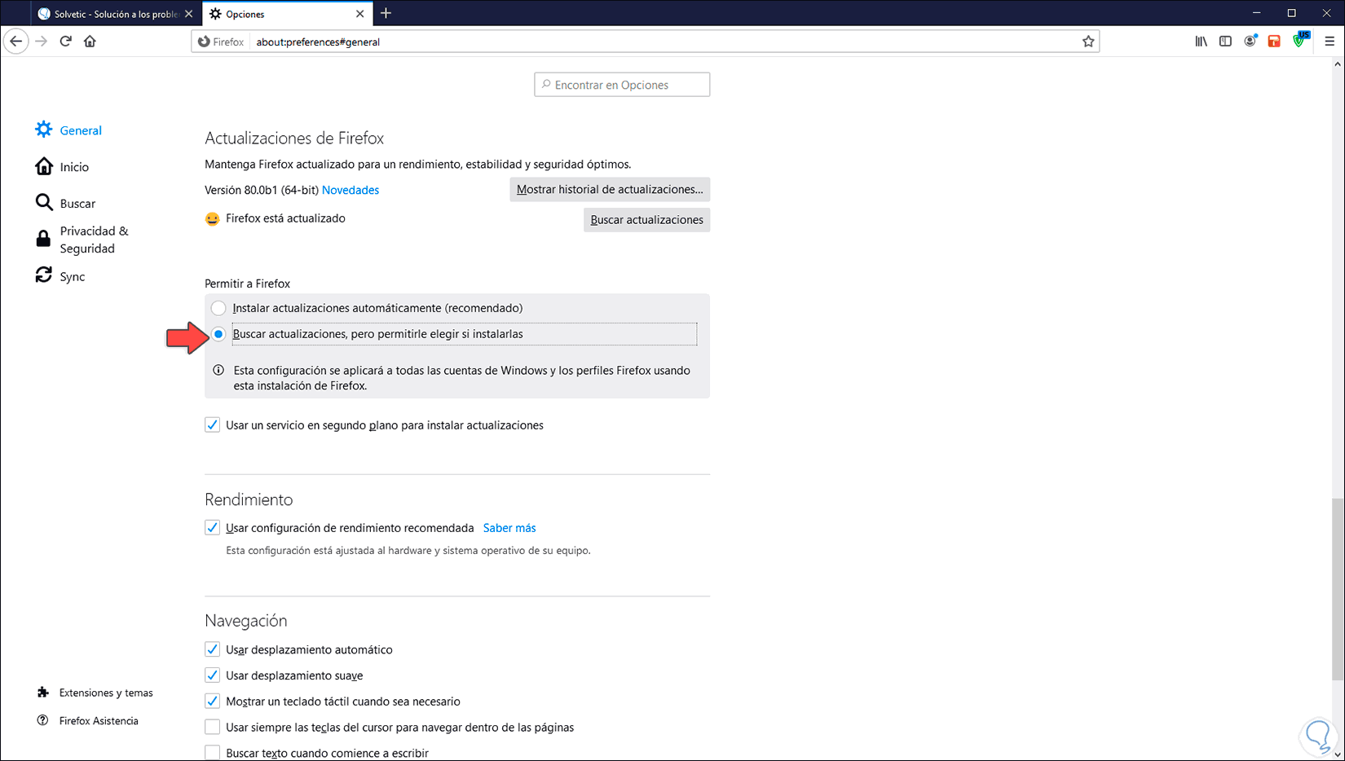Open the Novedades link
This screenshot has height=761, width=1345.
click(x=351, y=190)
